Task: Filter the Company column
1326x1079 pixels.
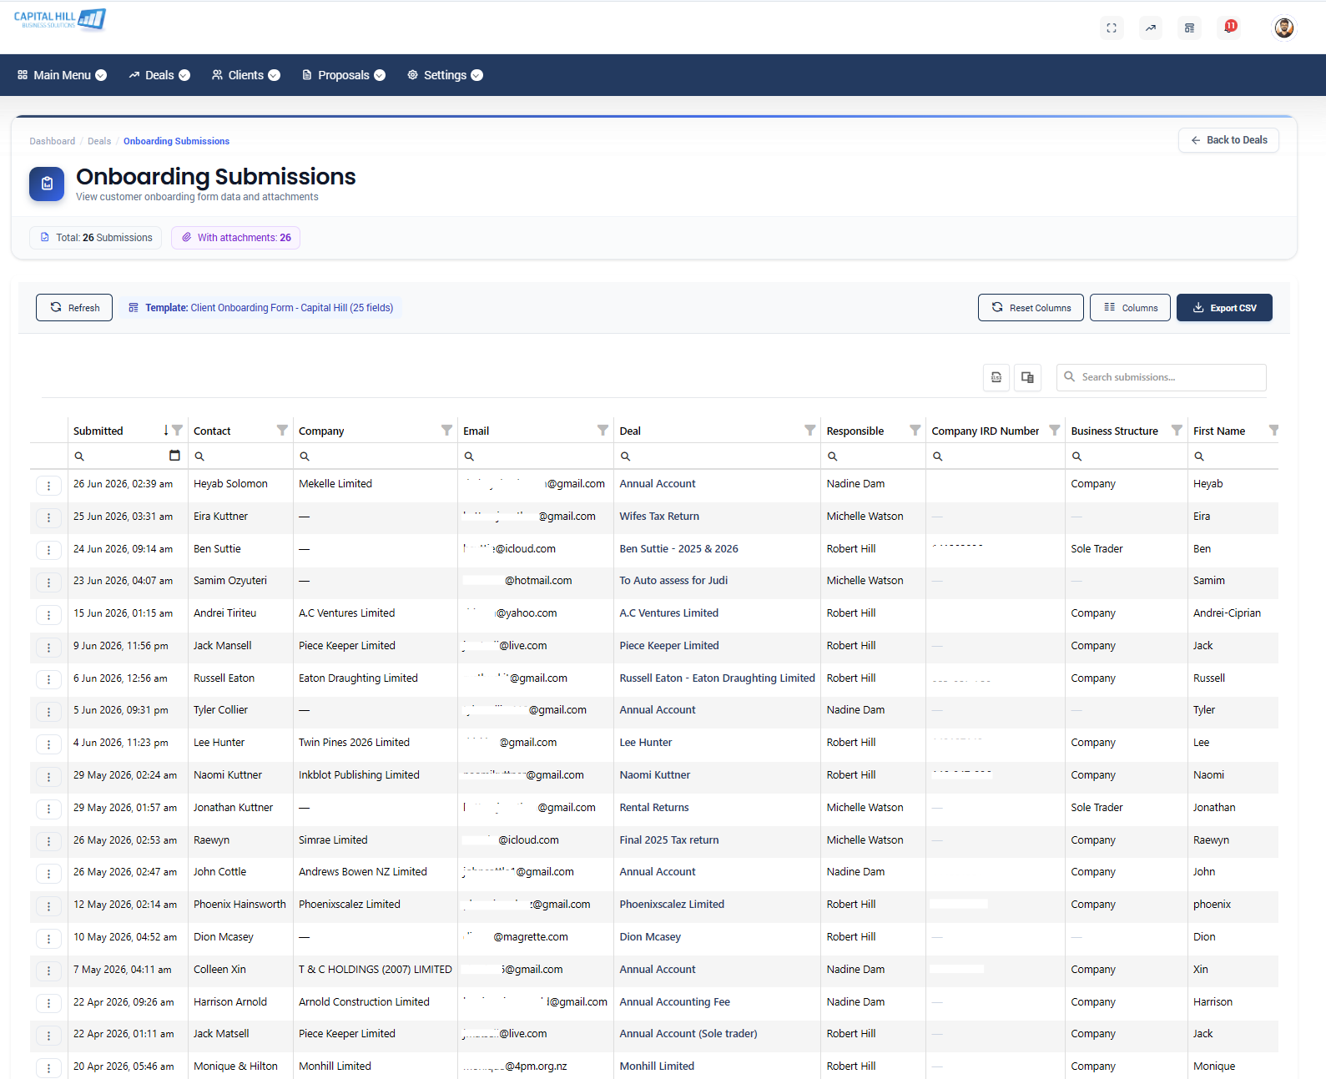Action: (x=446, y=431)
